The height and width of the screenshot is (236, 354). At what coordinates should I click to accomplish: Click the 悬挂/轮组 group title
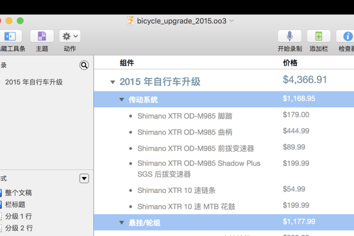click(x=145, y=222)
